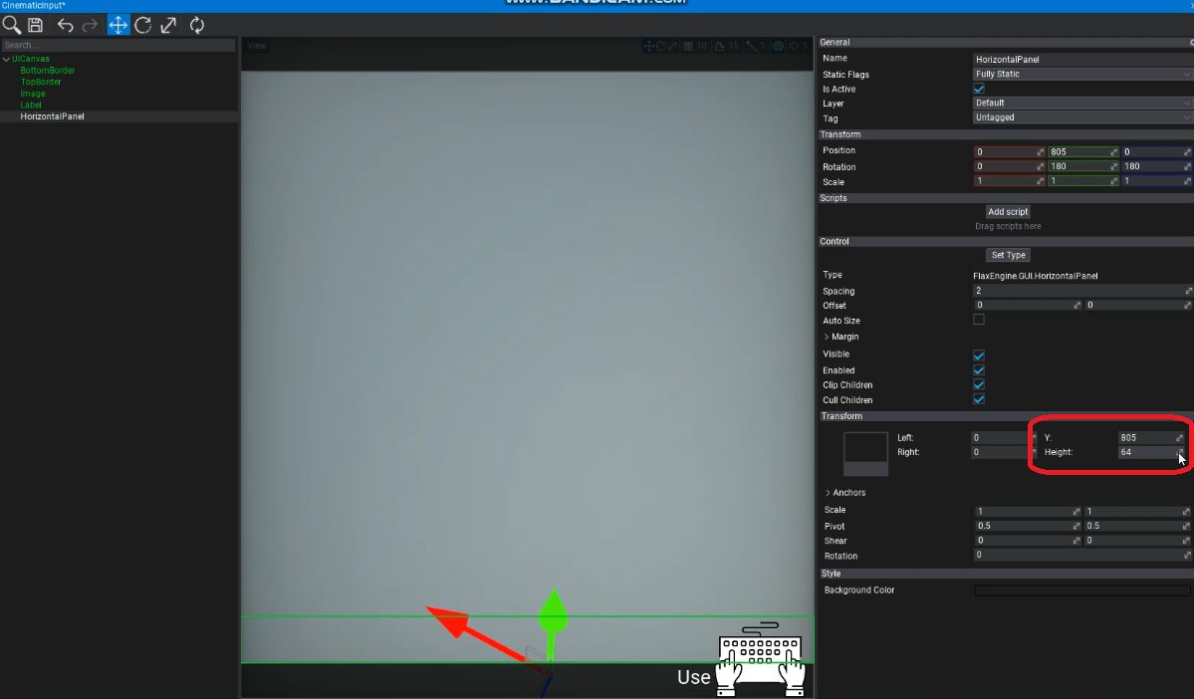Viewport: 1194px width, 699px height.
Task: Open the viewport View menu
Action: pyautogui.click(x=257, y=46)
